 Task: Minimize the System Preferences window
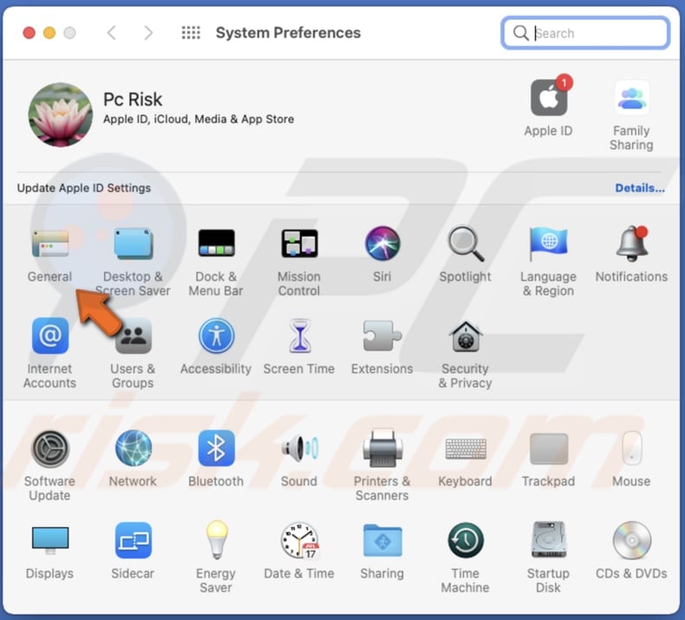point(49,33)
